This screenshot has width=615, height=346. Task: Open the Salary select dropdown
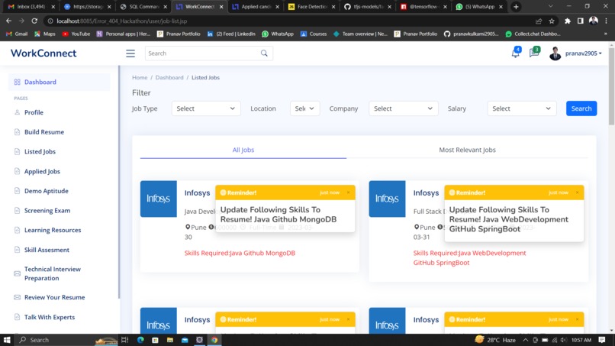522,108
